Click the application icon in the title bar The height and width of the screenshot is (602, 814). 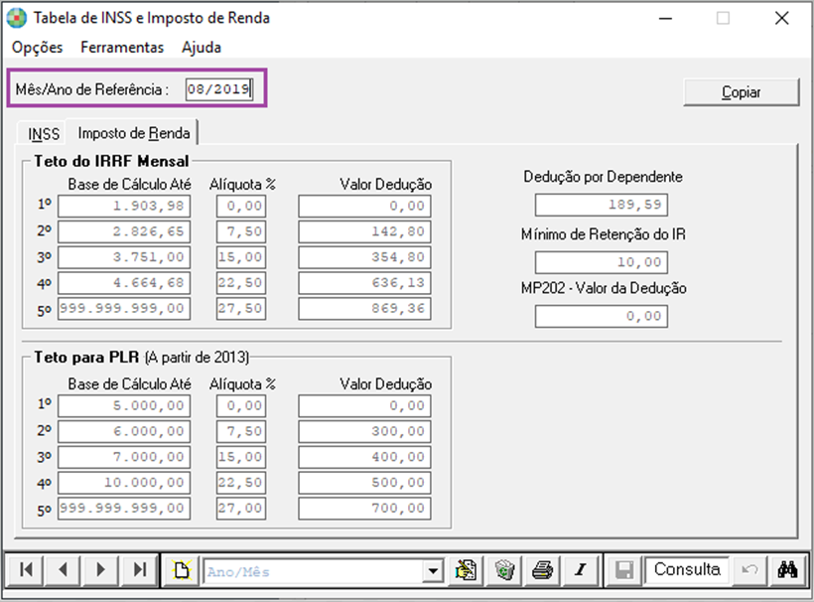(17, 18)
